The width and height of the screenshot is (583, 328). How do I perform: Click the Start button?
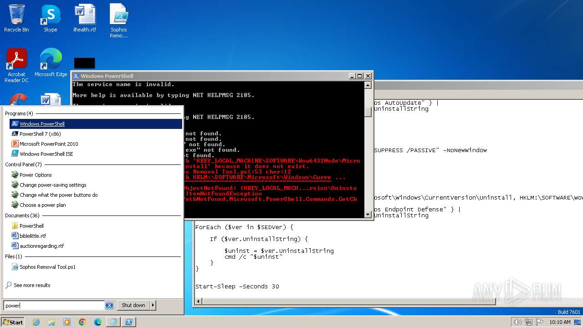point(13,322)
